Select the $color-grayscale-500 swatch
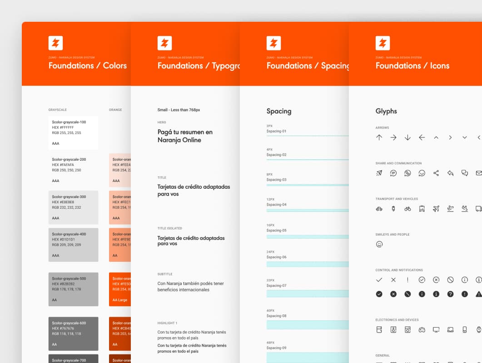Viewport: 482px width, 363px height. click(73, 290)
